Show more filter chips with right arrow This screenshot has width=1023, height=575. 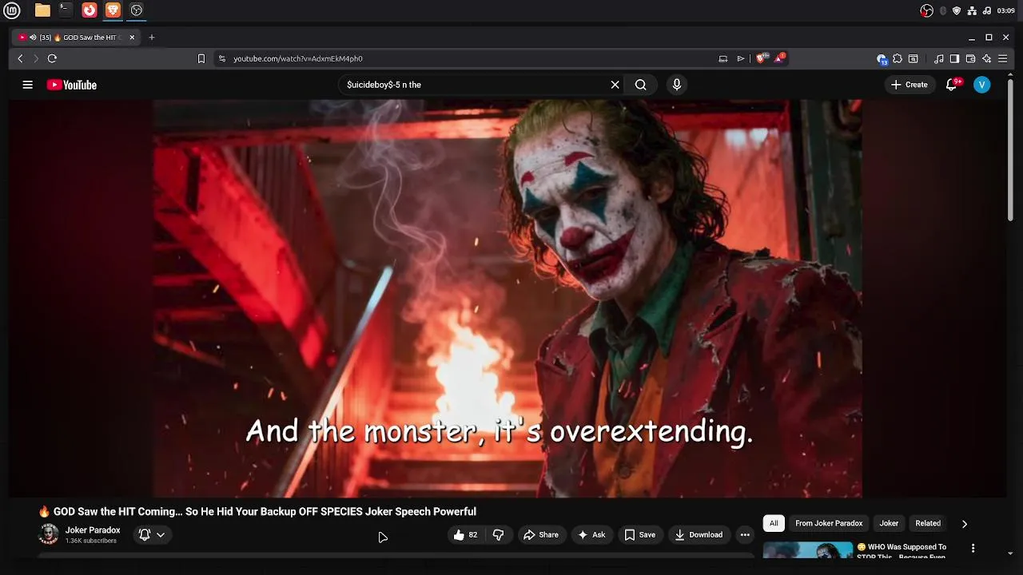(964, 524)
